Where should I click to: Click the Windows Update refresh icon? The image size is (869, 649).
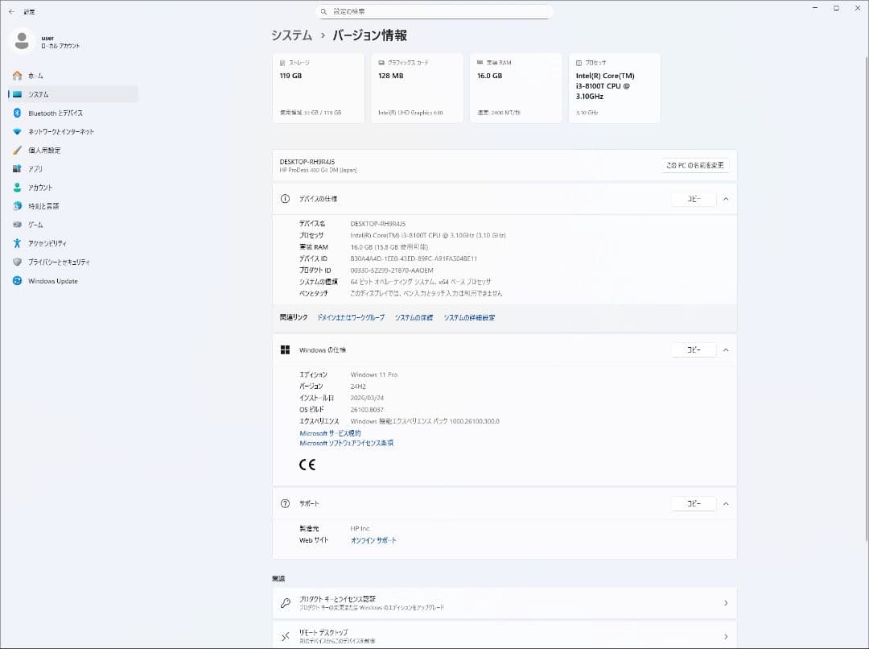click(x=17, y=281)
